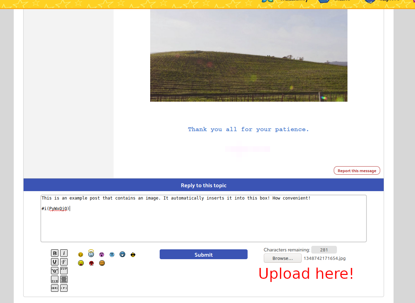Screen dimensions: 415x303
Task: Click the "Reply to this topic" header
Action: coord(204,186)
